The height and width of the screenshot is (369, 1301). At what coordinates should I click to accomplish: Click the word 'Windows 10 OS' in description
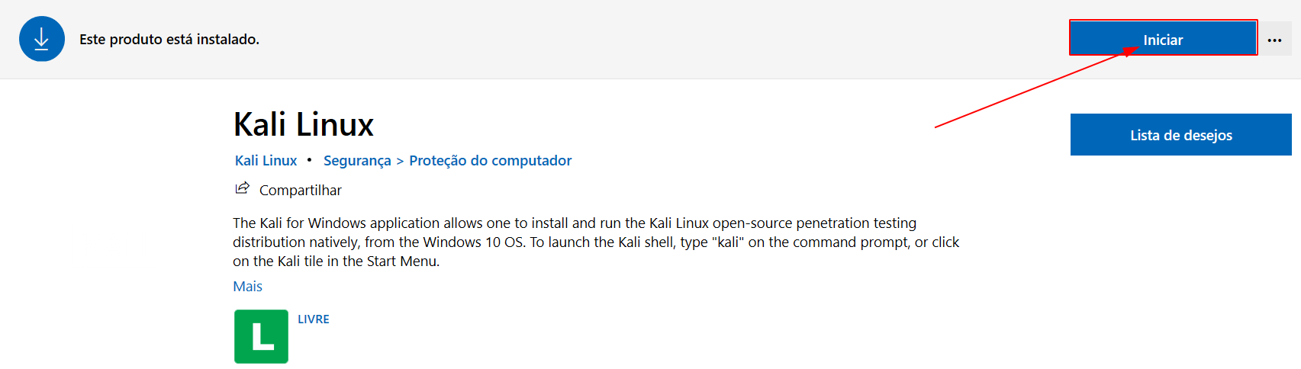point(474,242)
